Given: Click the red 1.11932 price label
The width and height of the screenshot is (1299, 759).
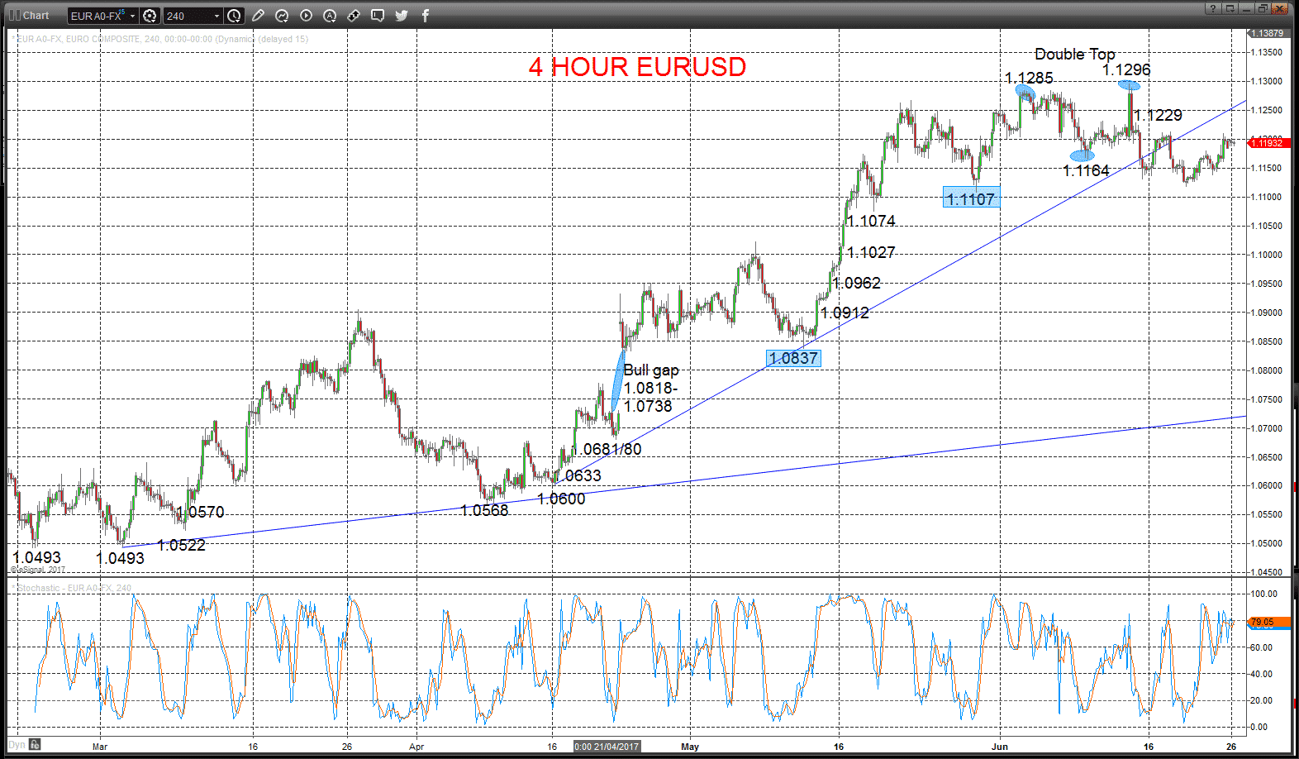Looking at the screenshot, I should [x=1267, y=143].
